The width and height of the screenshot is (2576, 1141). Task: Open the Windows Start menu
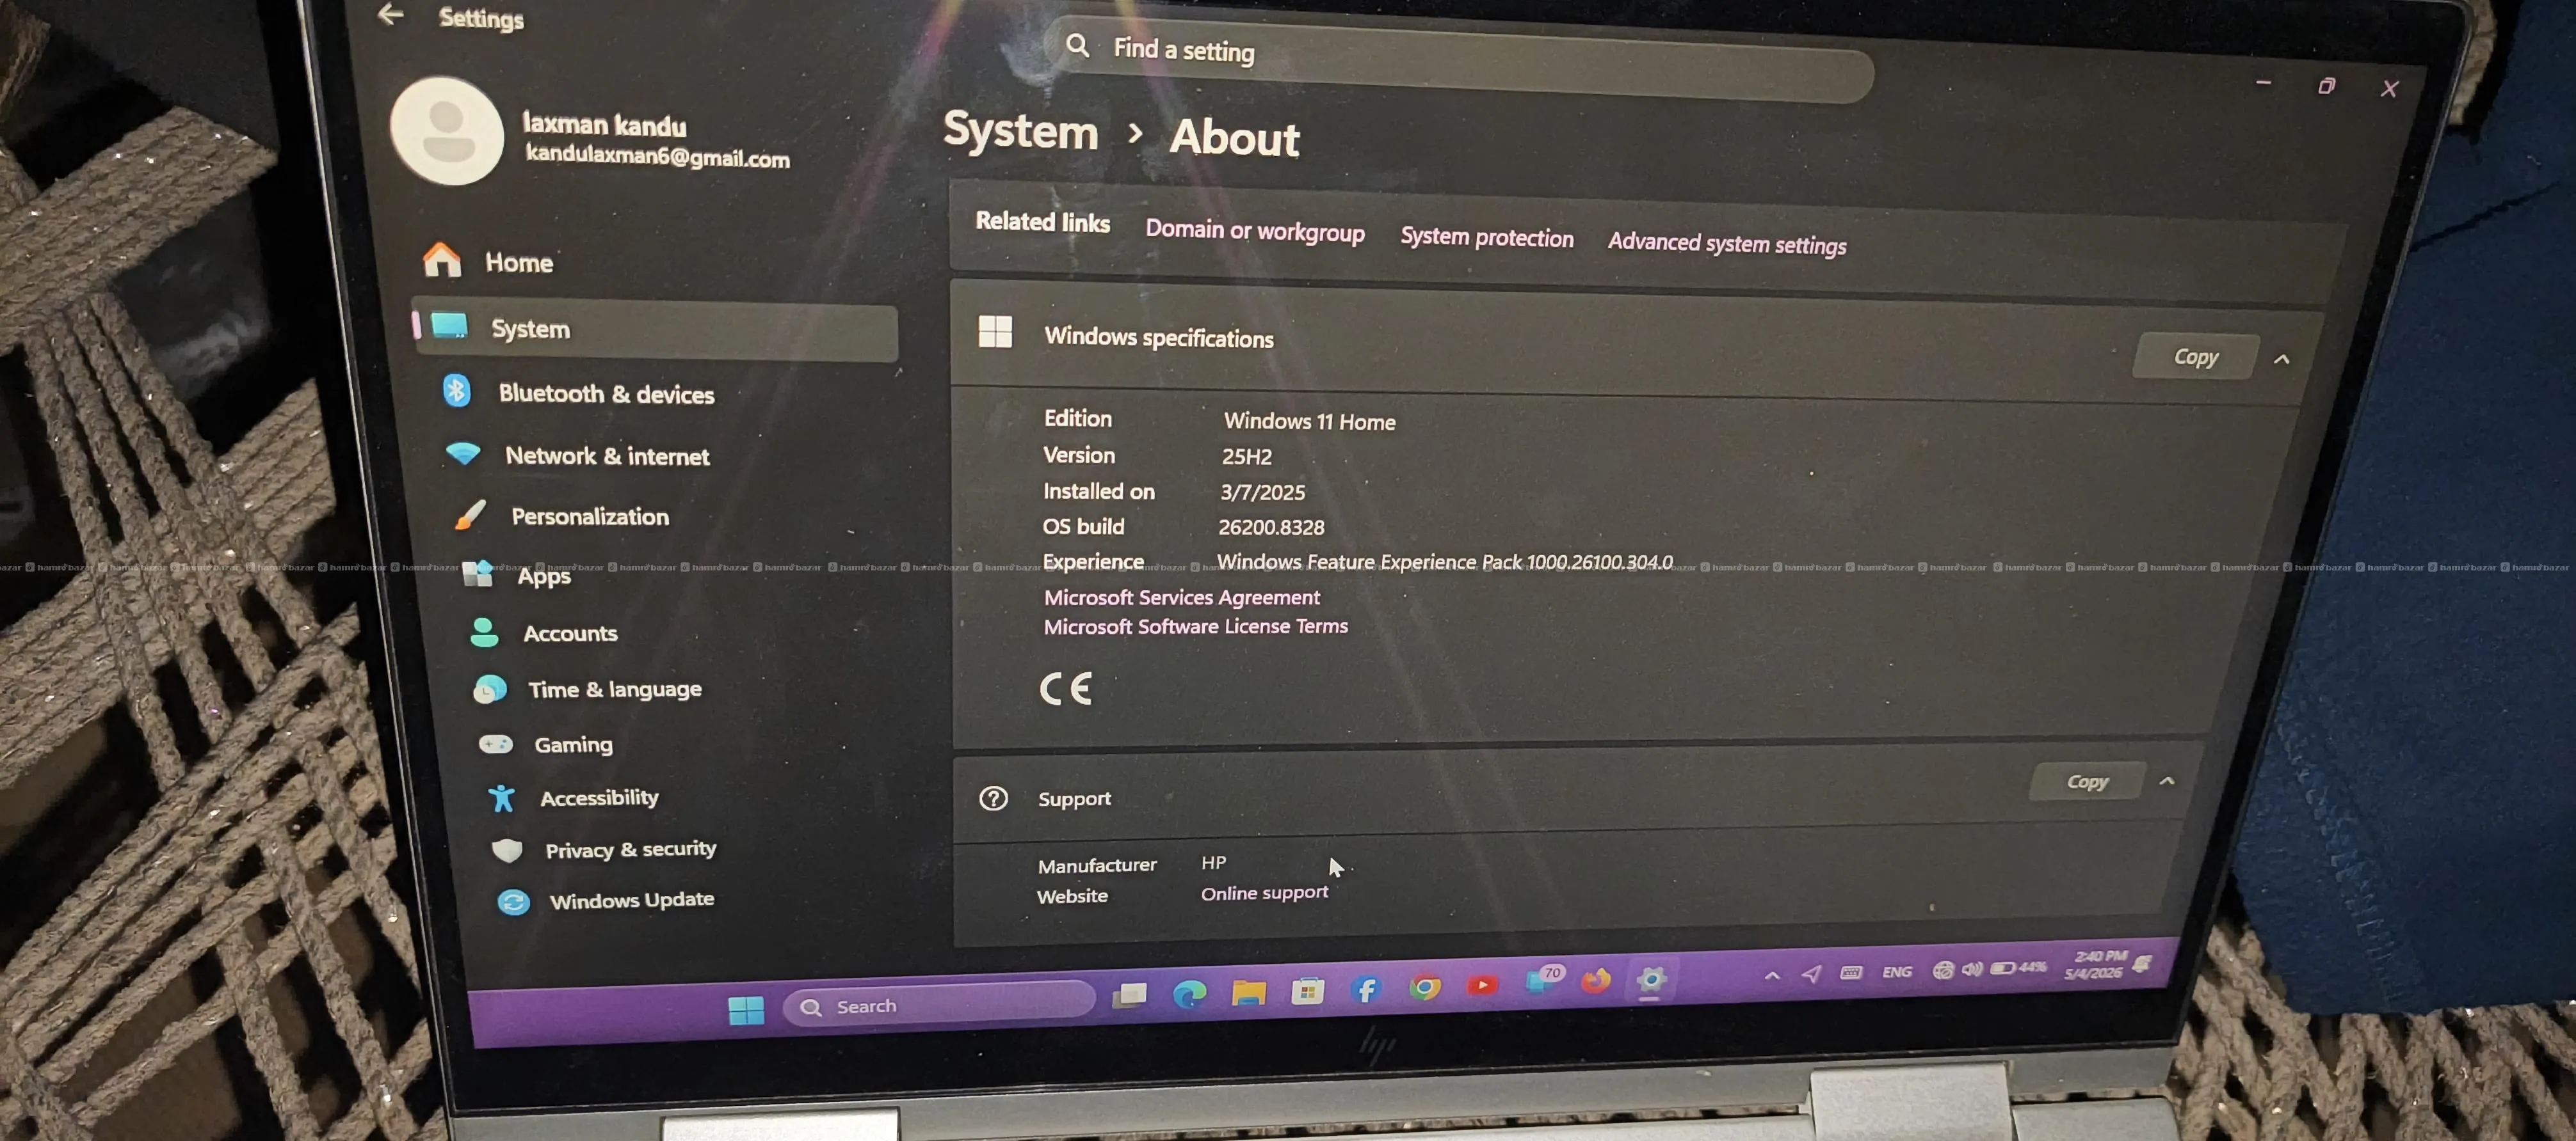coord(746,1010)
